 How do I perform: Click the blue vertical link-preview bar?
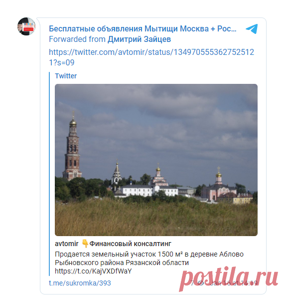pyautogui.click(x=49, y=174)
